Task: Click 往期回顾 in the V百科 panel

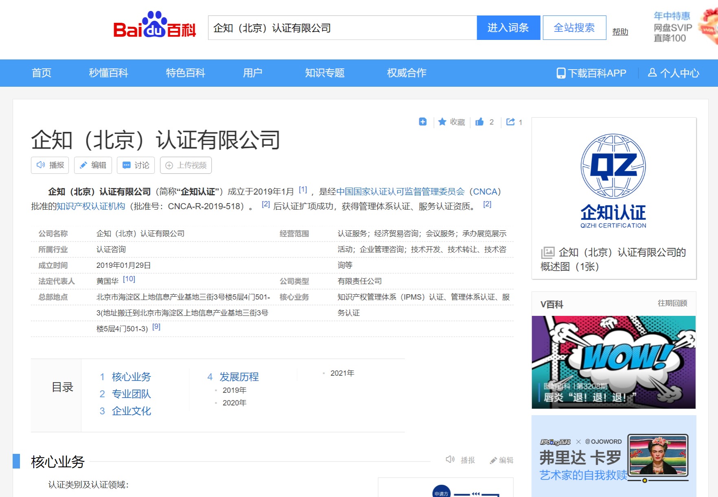Action: (x=672, y=303)
